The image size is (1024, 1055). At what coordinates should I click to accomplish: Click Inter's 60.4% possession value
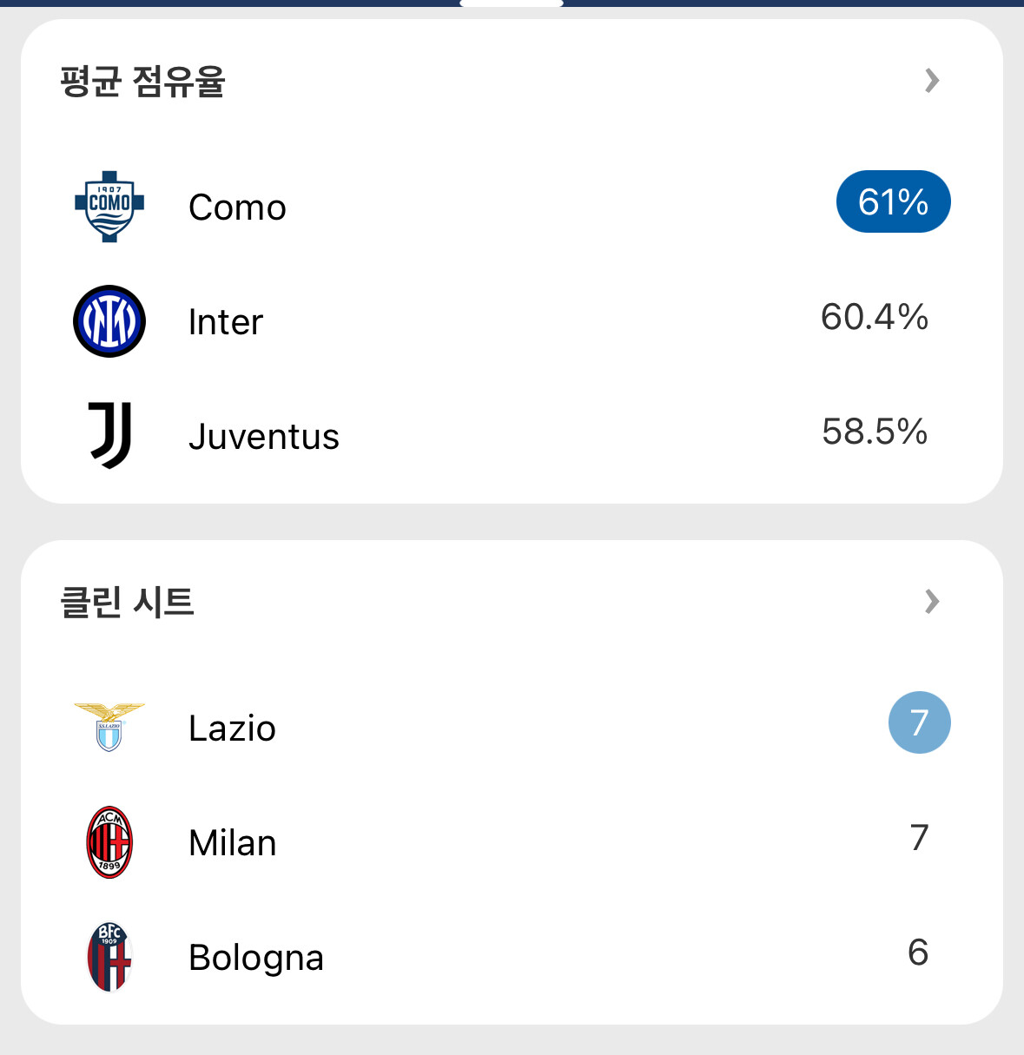874,317
